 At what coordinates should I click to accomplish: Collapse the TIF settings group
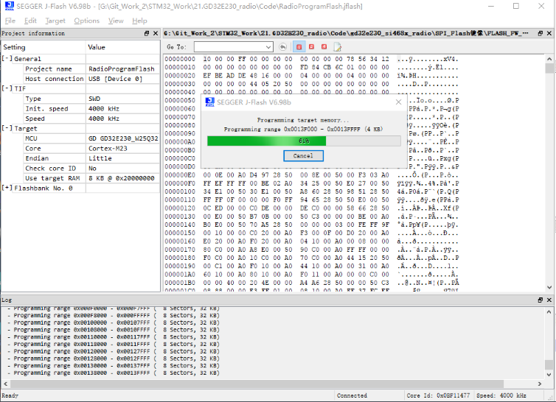[7, 88]
